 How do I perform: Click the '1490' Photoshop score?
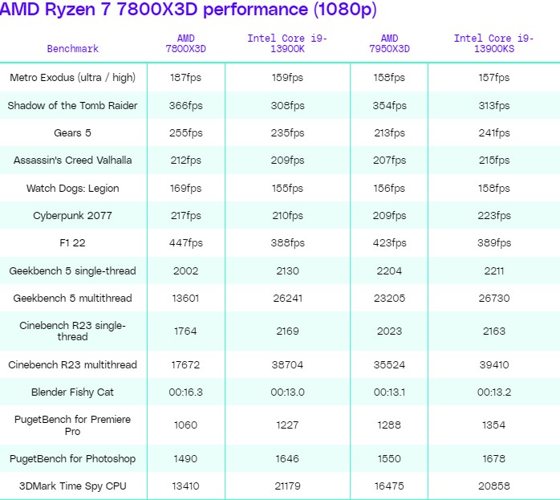[185, 458]
